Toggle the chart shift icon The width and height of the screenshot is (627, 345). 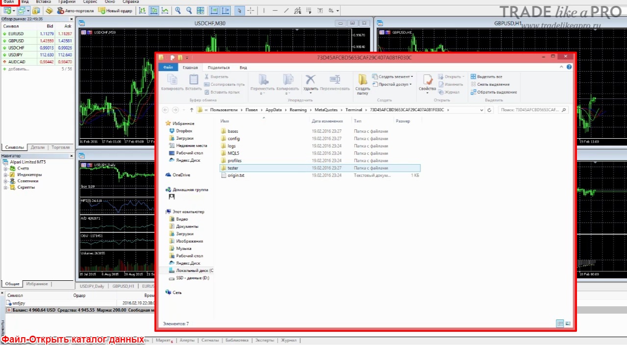coord(226,10)
